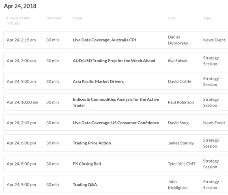The image size is (228, 195).
Task: Select host James Stanley
Action: tap(181, 143)
